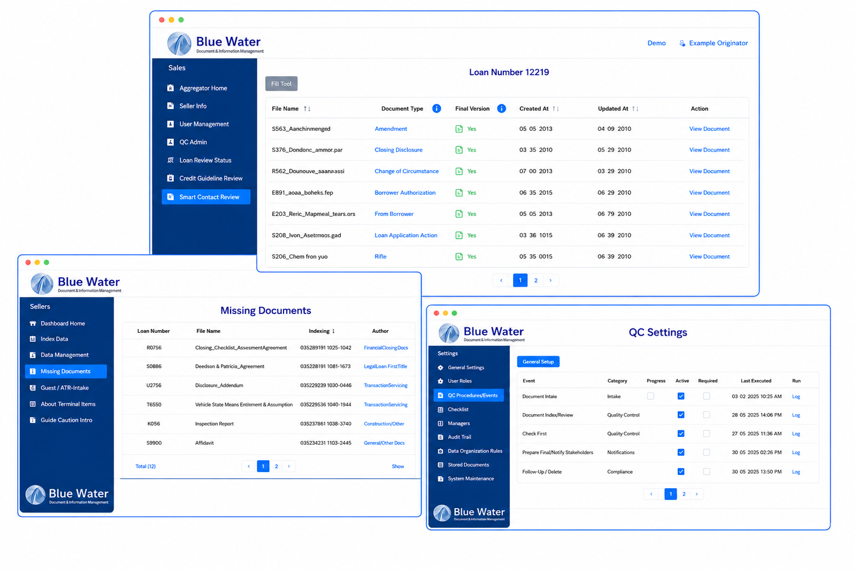Select page 2 in Missing Documents pagination
Image resolution: width=855 pixels, height=570 pixels.
coord(276,466)
